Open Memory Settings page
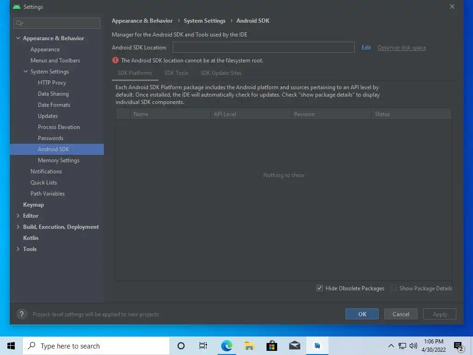 tap(59, 160)
